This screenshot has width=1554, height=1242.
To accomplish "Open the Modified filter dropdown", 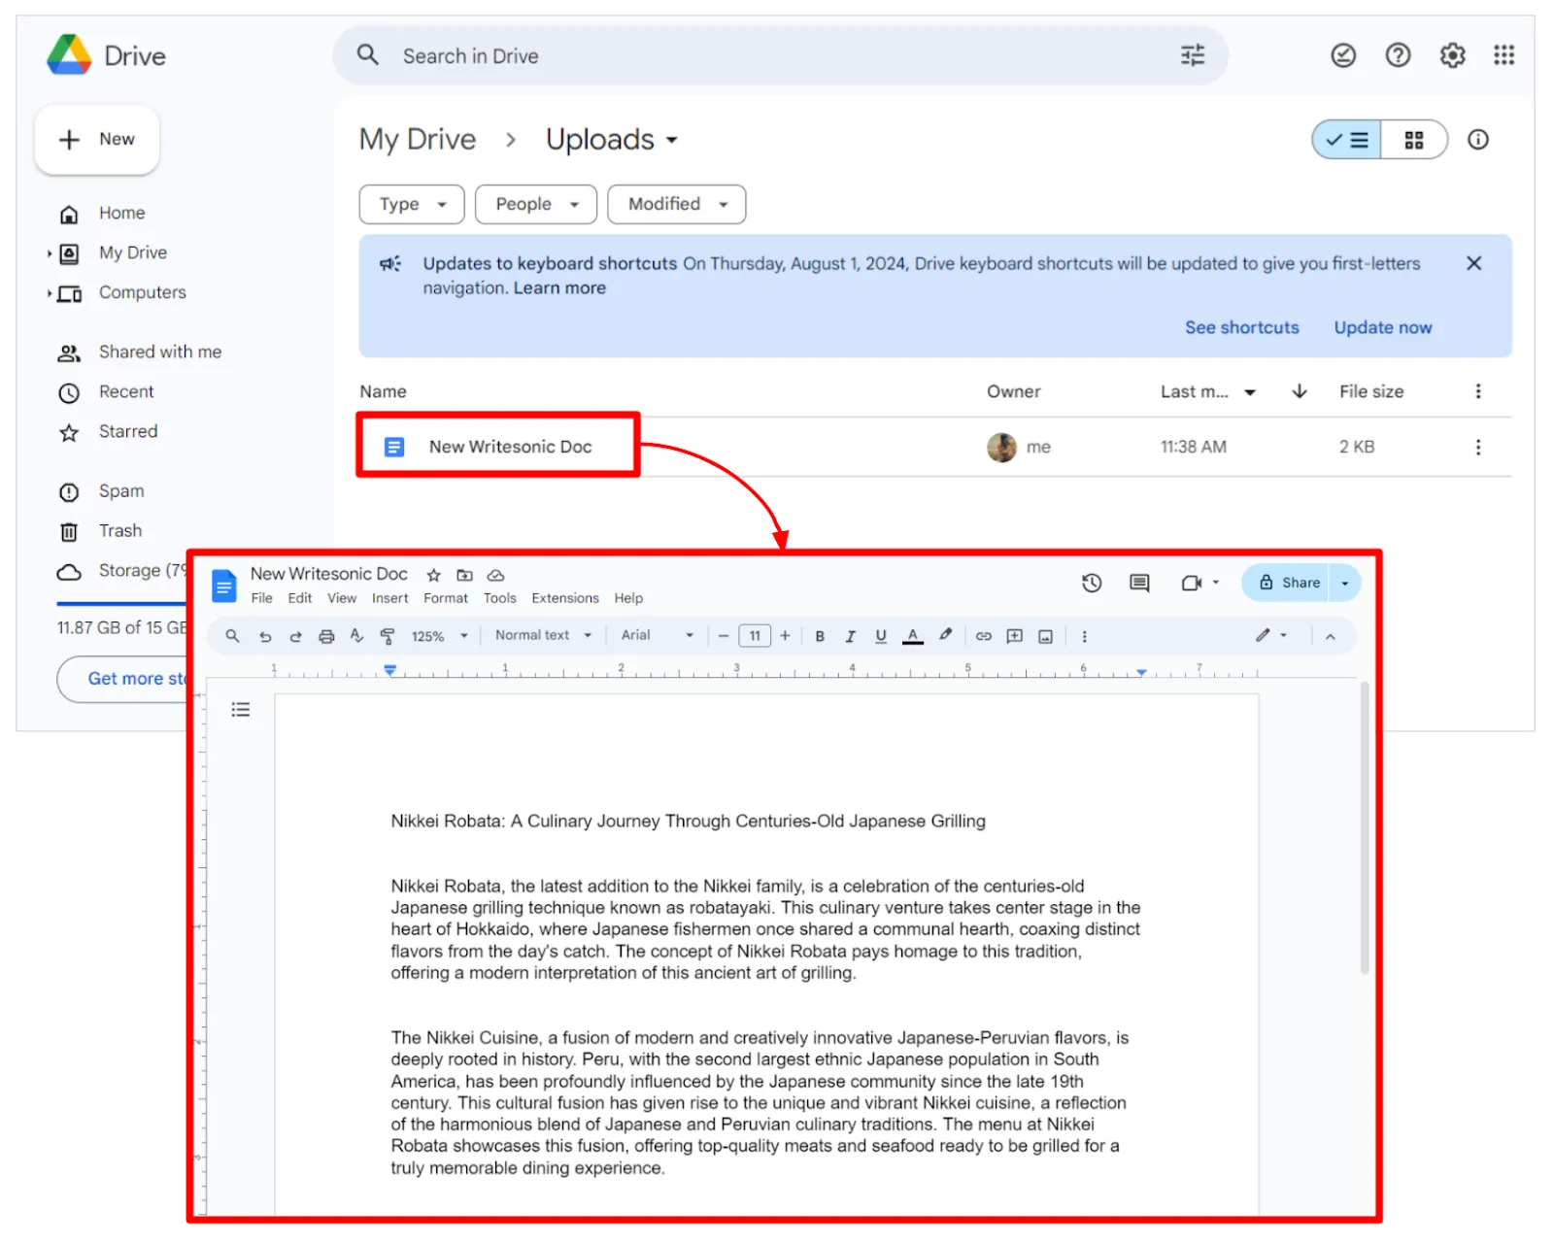I will 677,204.
